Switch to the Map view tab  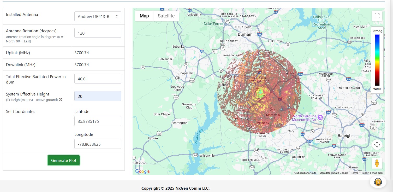pos(144,16)
